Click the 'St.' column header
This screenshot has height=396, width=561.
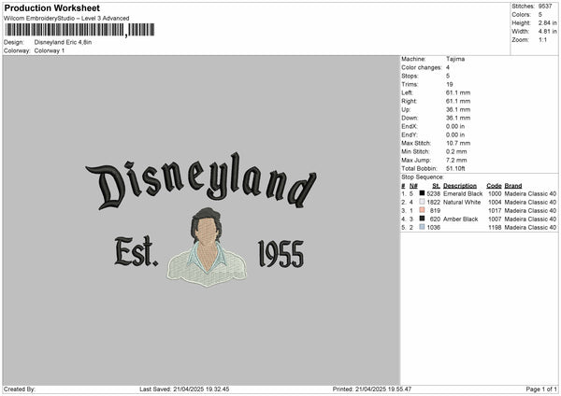pyautogui.click(x=436, y=186)
